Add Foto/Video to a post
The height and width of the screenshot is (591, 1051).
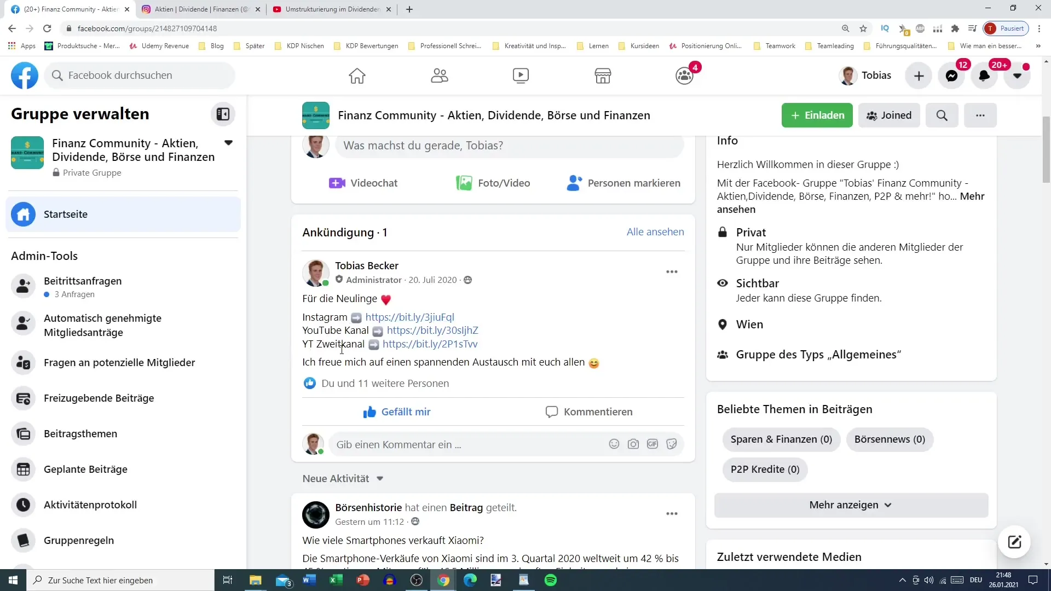(x=493, y=183)
